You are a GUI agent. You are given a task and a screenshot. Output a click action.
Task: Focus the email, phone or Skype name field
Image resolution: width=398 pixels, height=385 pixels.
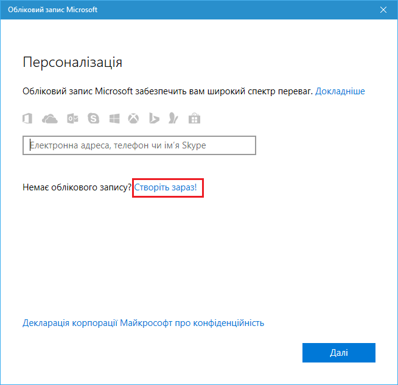139,145
